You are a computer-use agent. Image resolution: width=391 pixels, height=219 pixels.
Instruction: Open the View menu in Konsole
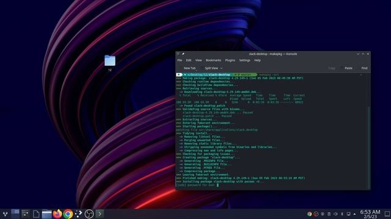coord(199,60)
